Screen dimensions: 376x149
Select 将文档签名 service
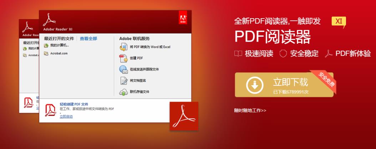(138, 81)
